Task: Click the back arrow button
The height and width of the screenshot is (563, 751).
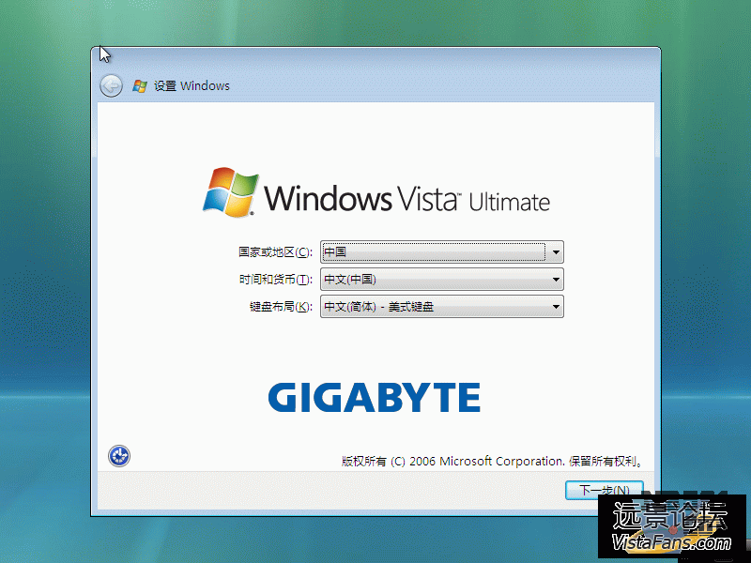Action: coord(111,85)
